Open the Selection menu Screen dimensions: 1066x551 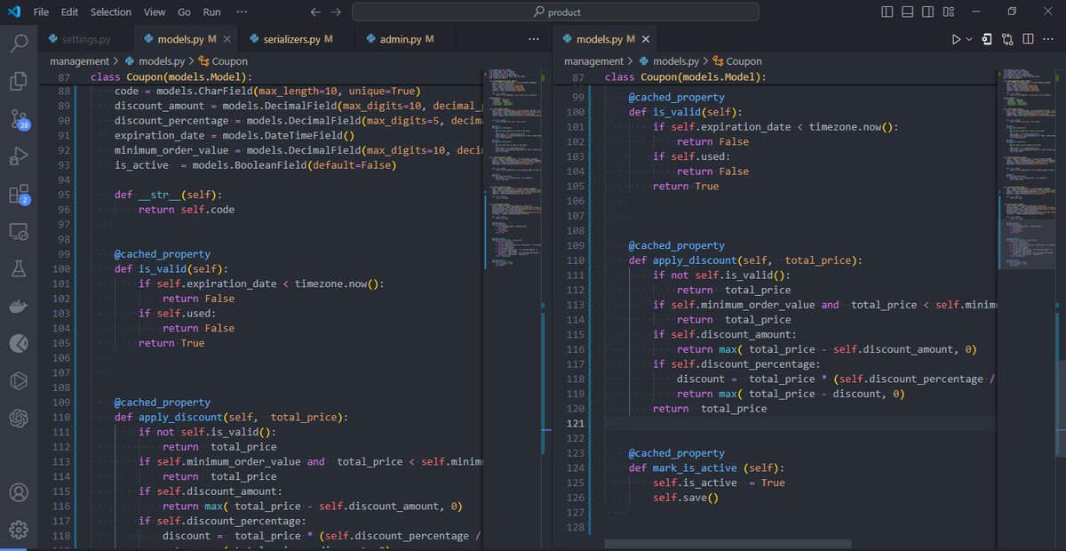[x=111, y=12]
